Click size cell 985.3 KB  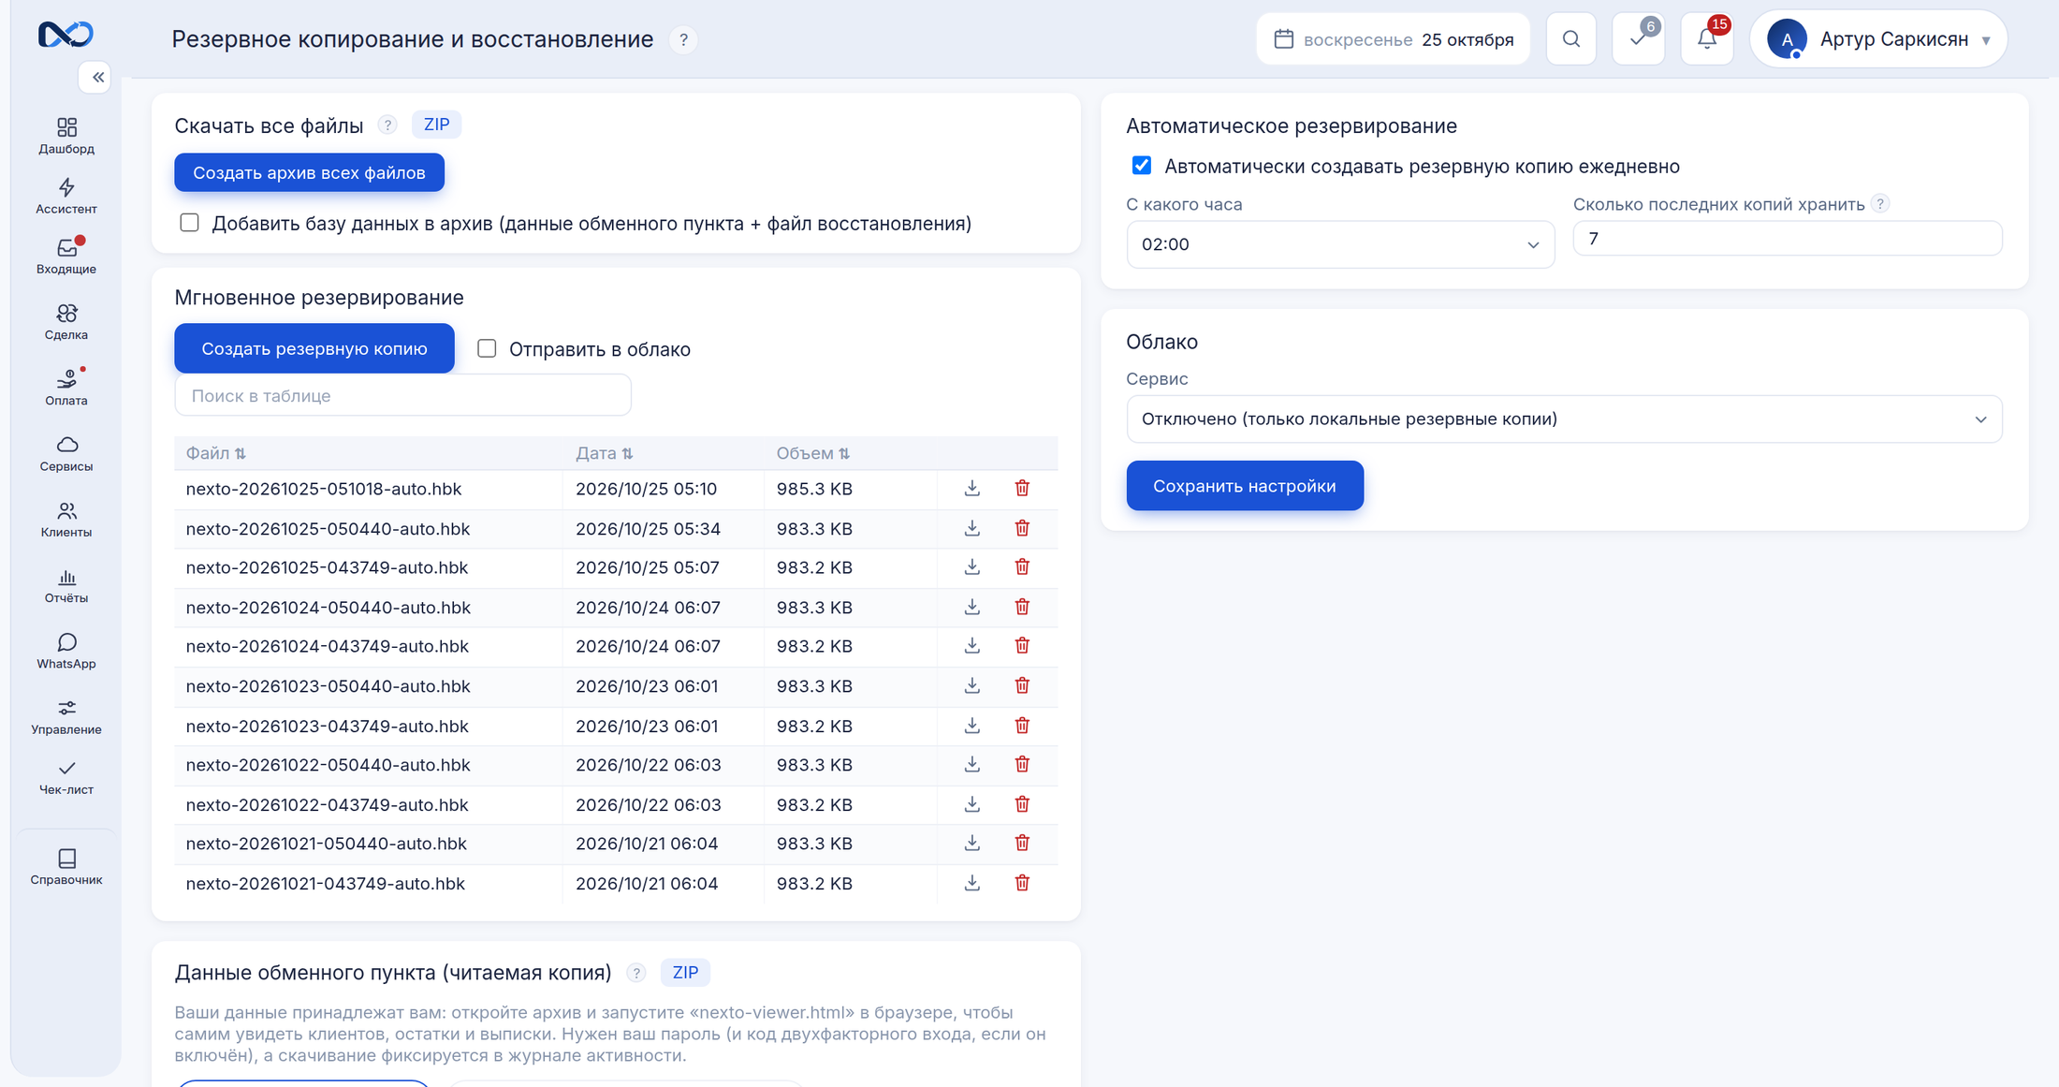click(814, 489)
